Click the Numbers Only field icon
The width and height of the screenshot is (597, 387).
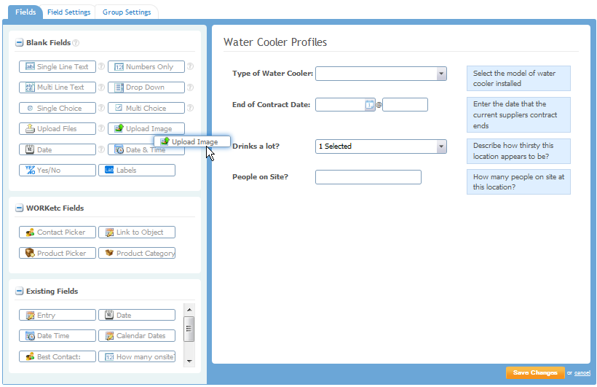click(x=119, y=67)
